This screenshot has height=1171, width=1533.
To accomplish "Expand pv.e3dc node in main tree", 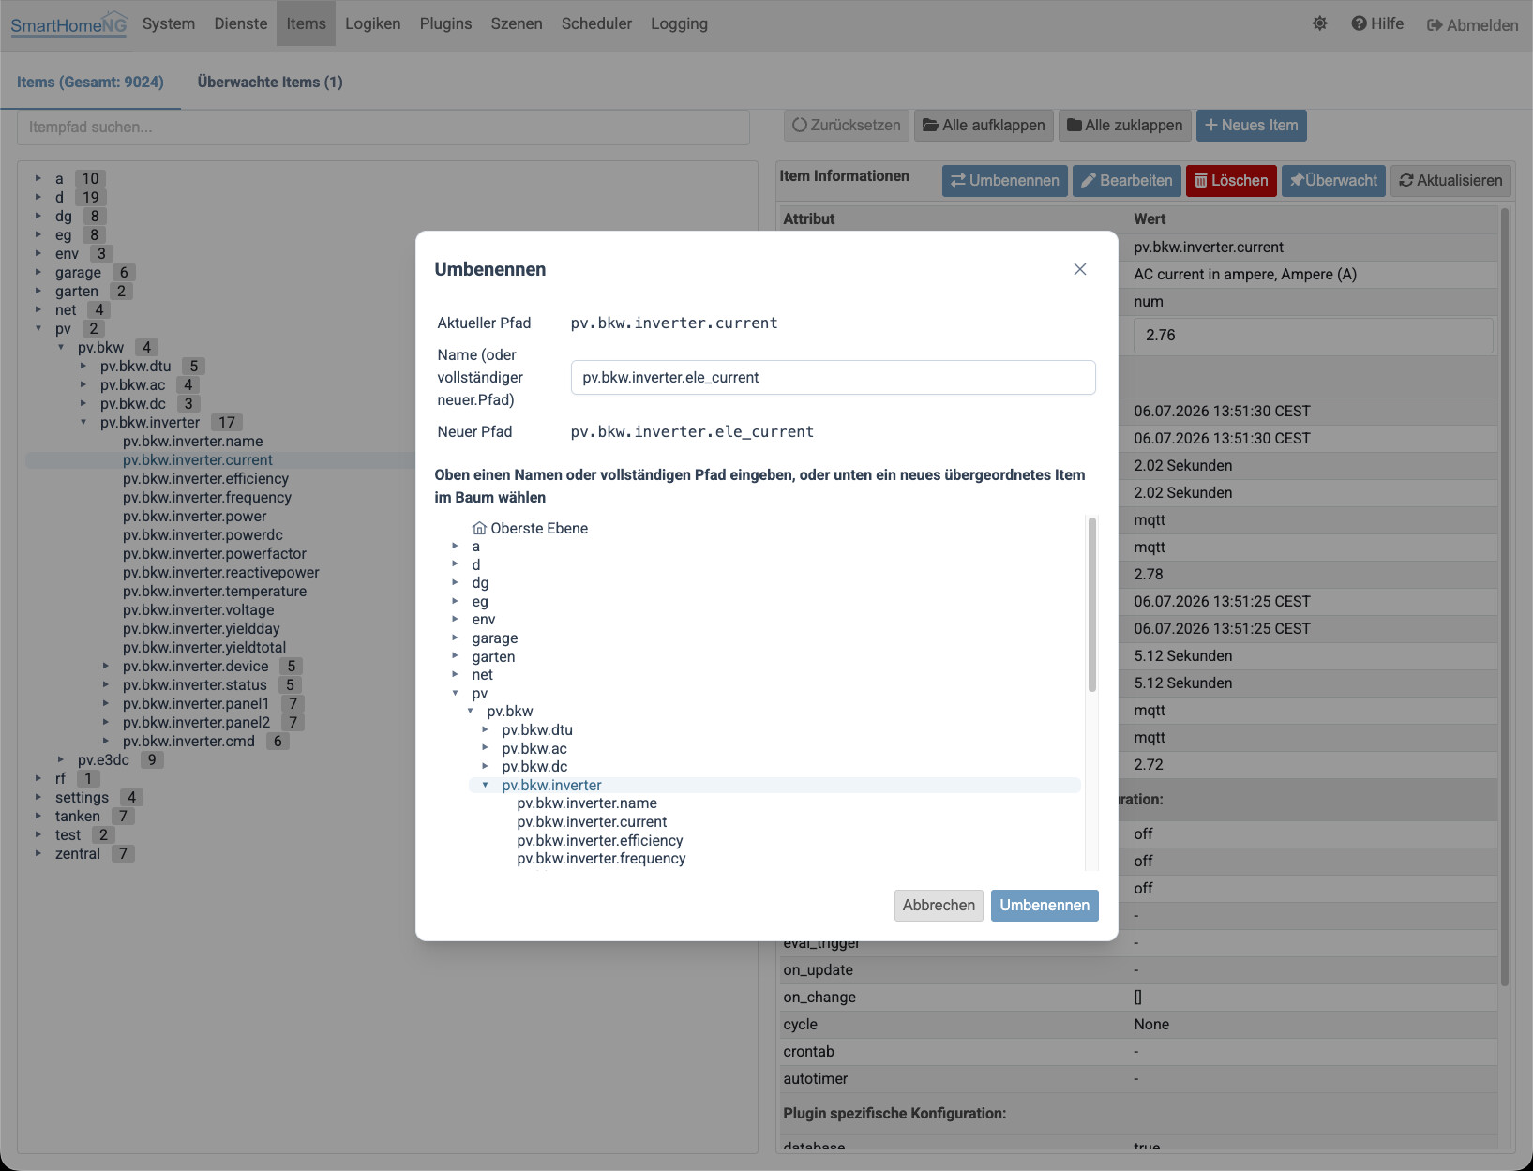I will (x=61, y=759).
